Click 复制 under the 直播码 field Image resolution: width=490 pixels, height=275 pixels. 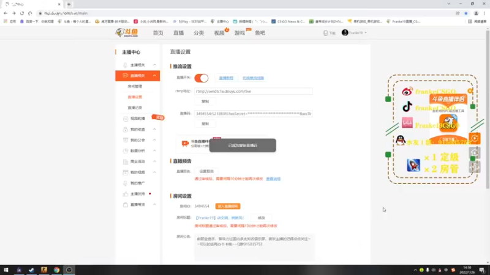tap(205, 124)
